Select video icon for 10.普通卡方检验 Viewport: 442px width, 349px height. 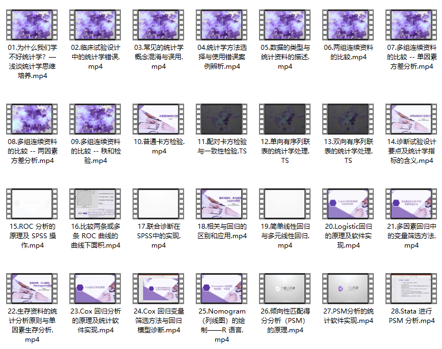(159, 119)
